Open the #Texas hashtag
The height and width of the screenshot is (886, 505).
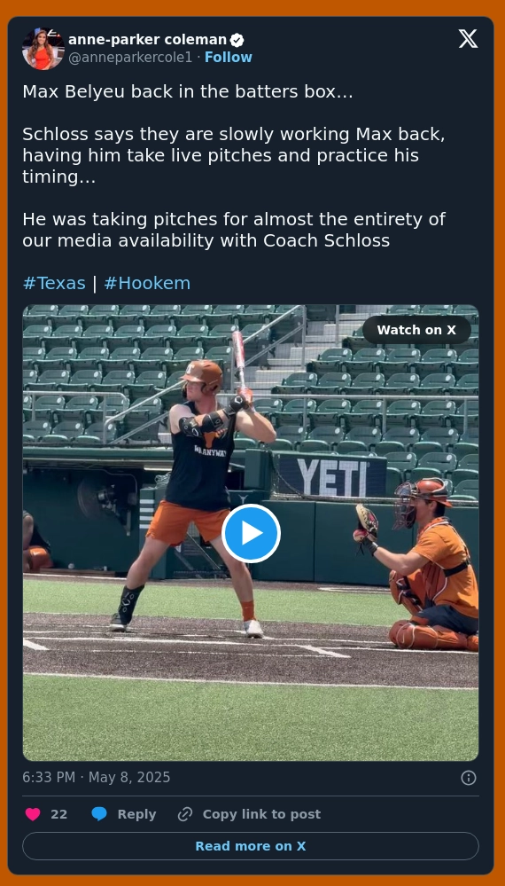click(x=54, y=283)
